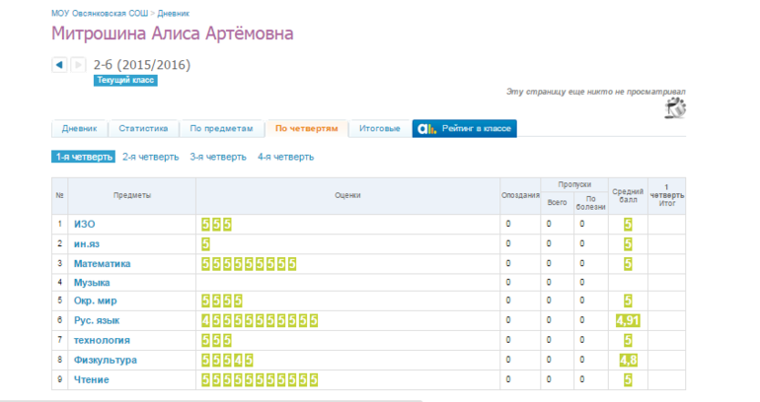Click the Текущий класс badge
The width and height of the screenshot is (760, 402).
[125, 81]
